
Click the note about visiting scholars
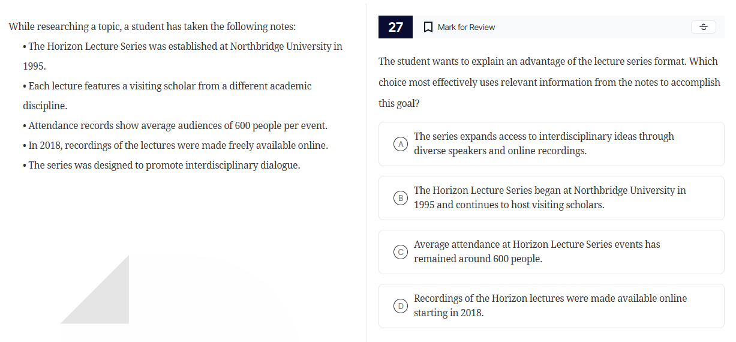pos(170,86)
